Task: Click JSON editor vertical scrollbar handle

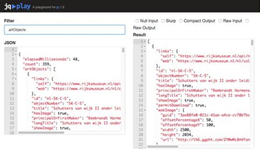Action: click(x=123, y=50)
